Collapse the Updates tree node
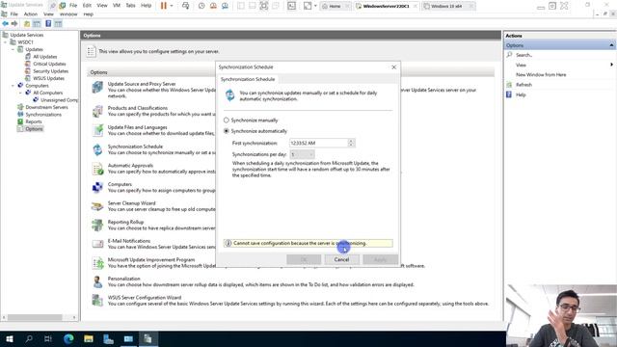 tap(13, 49)
